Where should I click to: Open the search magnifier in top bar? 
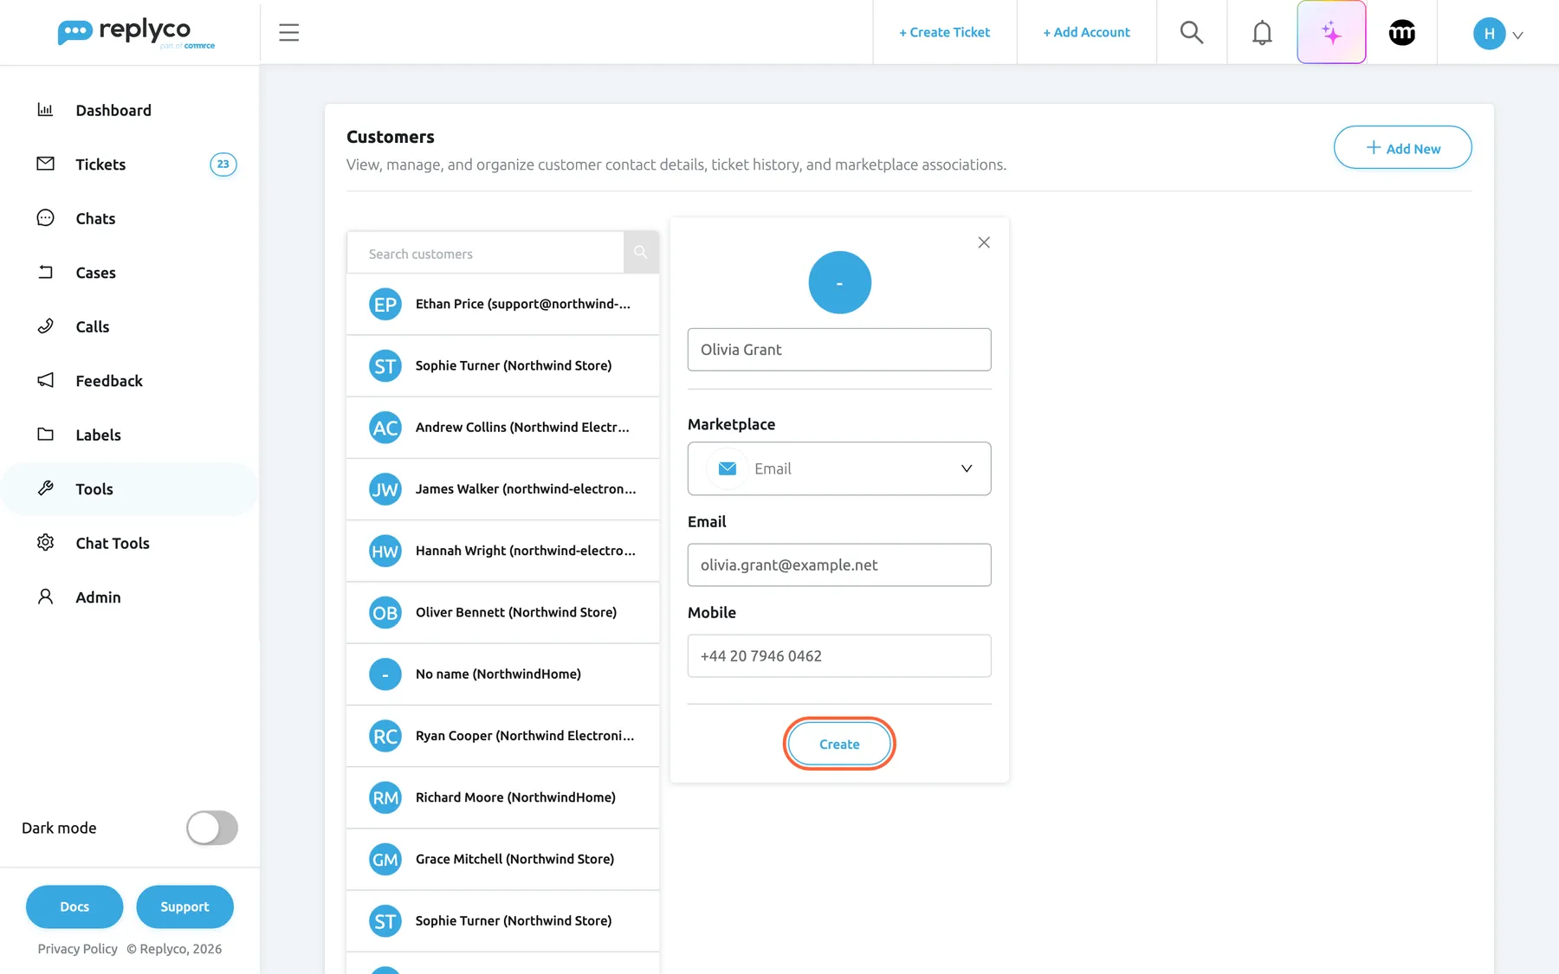point(1192,32)
